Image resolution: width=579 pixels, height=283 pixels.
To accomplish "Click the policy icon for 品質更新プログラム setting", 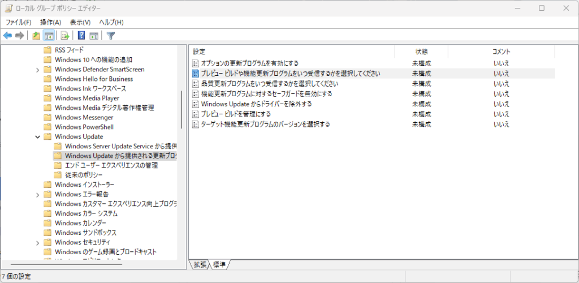I will coord(196,84).
